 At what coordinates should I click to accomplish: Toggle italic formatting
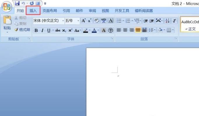tap(42, 30)
